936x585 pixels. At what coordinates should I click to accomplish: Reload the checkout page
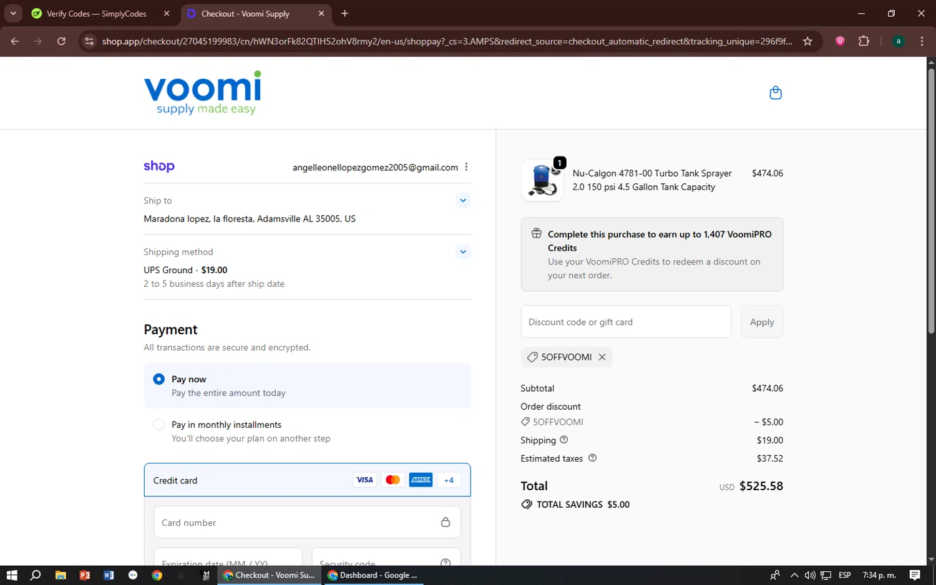[x=61, y=41]
